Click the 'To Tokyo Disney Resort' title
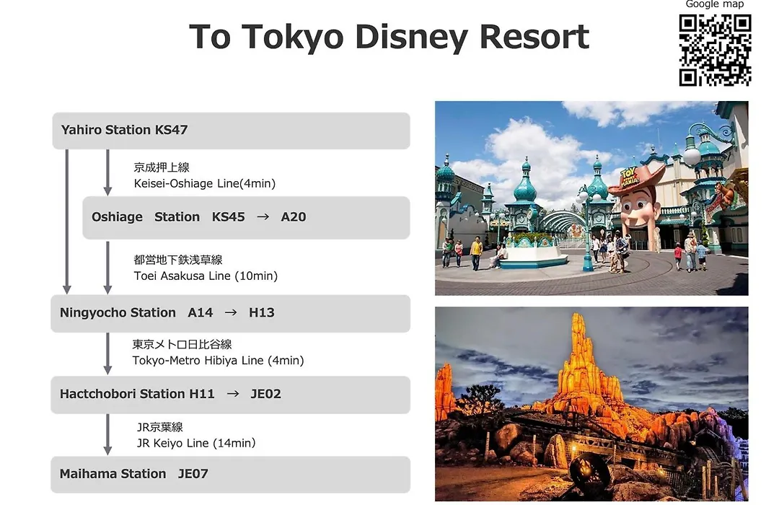The height and width of the screenshot is (505, 779). coord(389,37)
